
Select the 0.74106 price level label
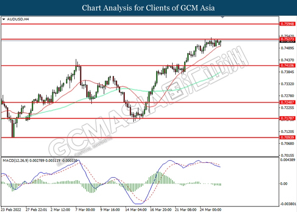(x=287, y=65)
